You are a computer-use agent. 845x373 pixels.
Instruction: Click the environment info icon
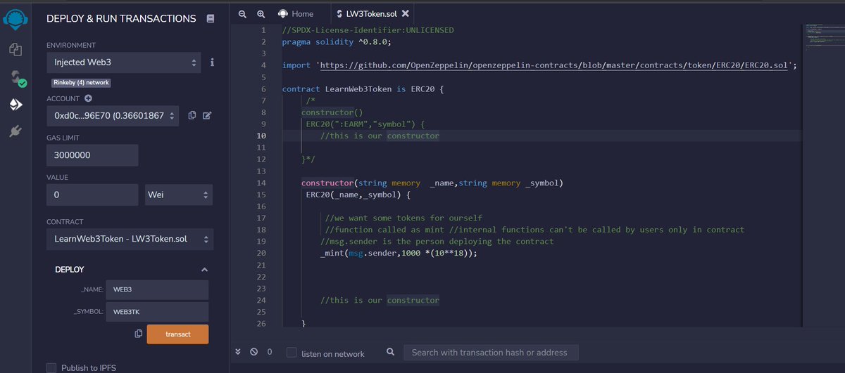click(212, 63)
